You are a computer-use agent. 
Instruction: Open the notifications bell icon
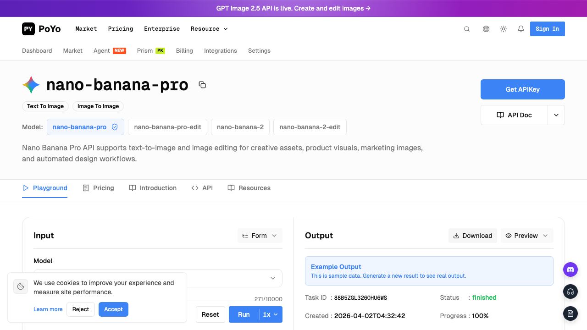coord(521,29)
